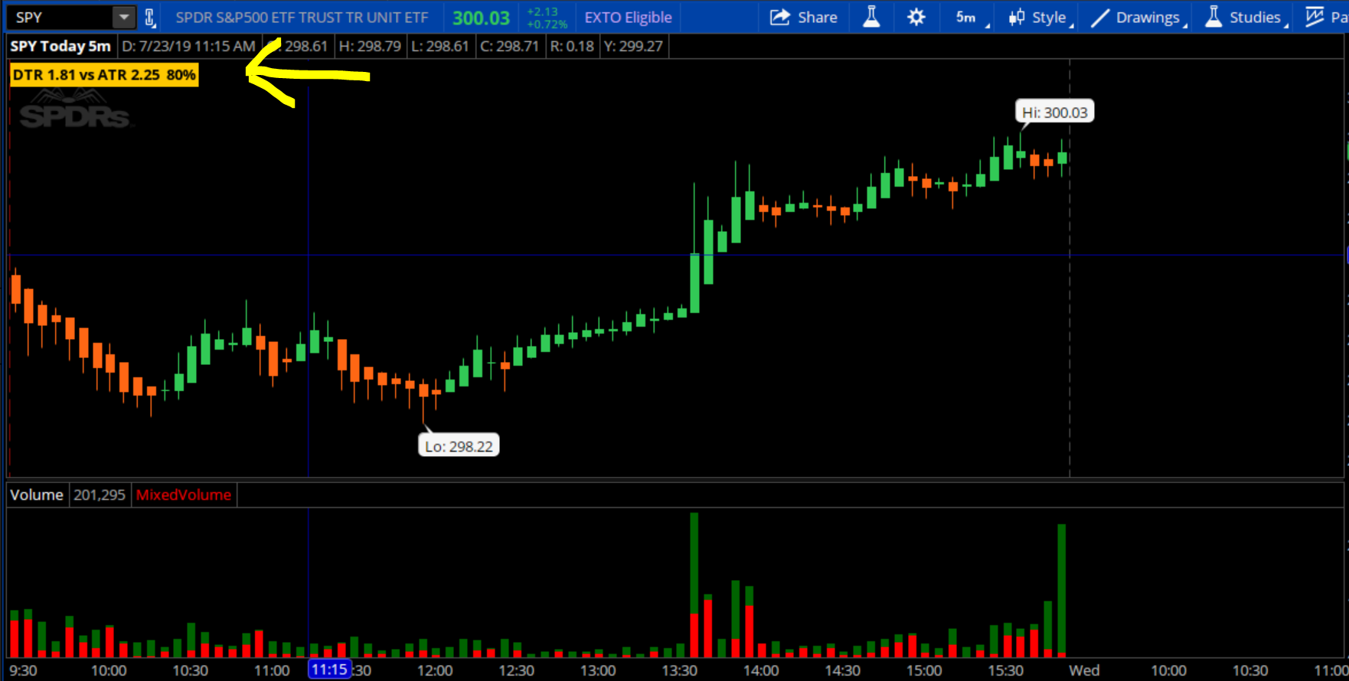
Task: Open the Style candlestick menu
Action: (1038, 17)
